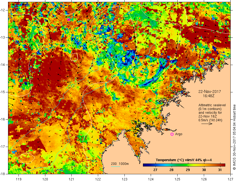The width and height of the screenshot is (236, 182).
Task: Click the '119' longitude axis label
Action: pos(19,179)
